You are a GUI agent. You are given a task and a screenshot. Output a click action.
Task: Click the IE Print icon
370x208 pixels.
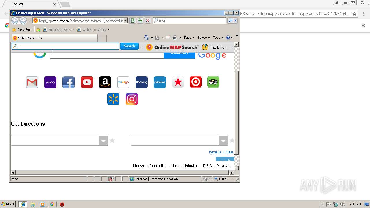175,38
